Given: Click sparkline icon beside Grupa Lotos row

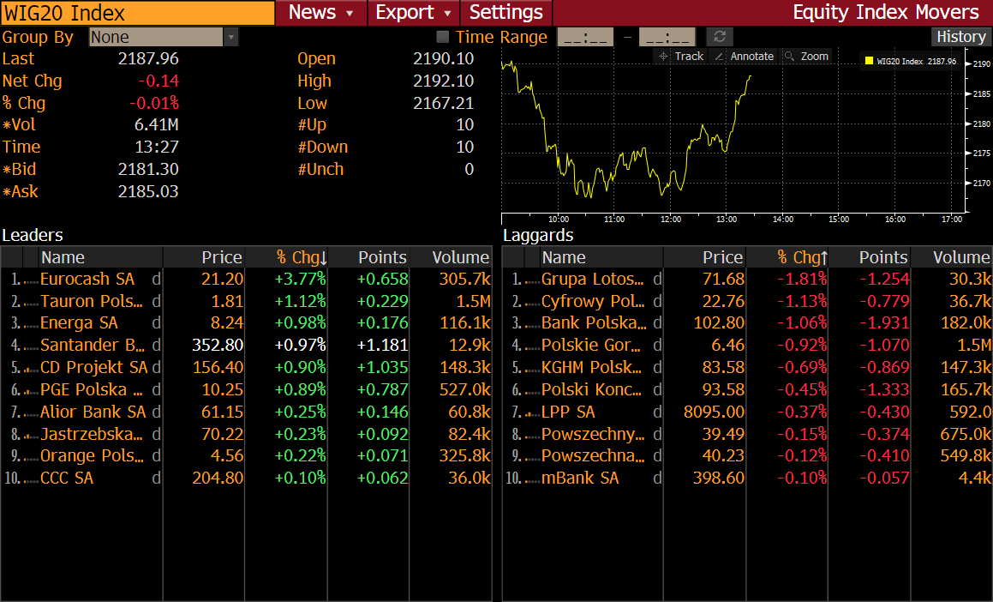Looking at the screenshot, I should tap(532, 280).
